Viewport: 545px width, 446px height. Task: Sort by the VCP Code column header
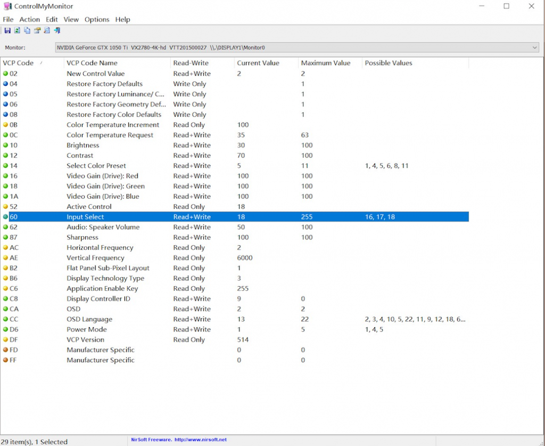click(18, 63)
